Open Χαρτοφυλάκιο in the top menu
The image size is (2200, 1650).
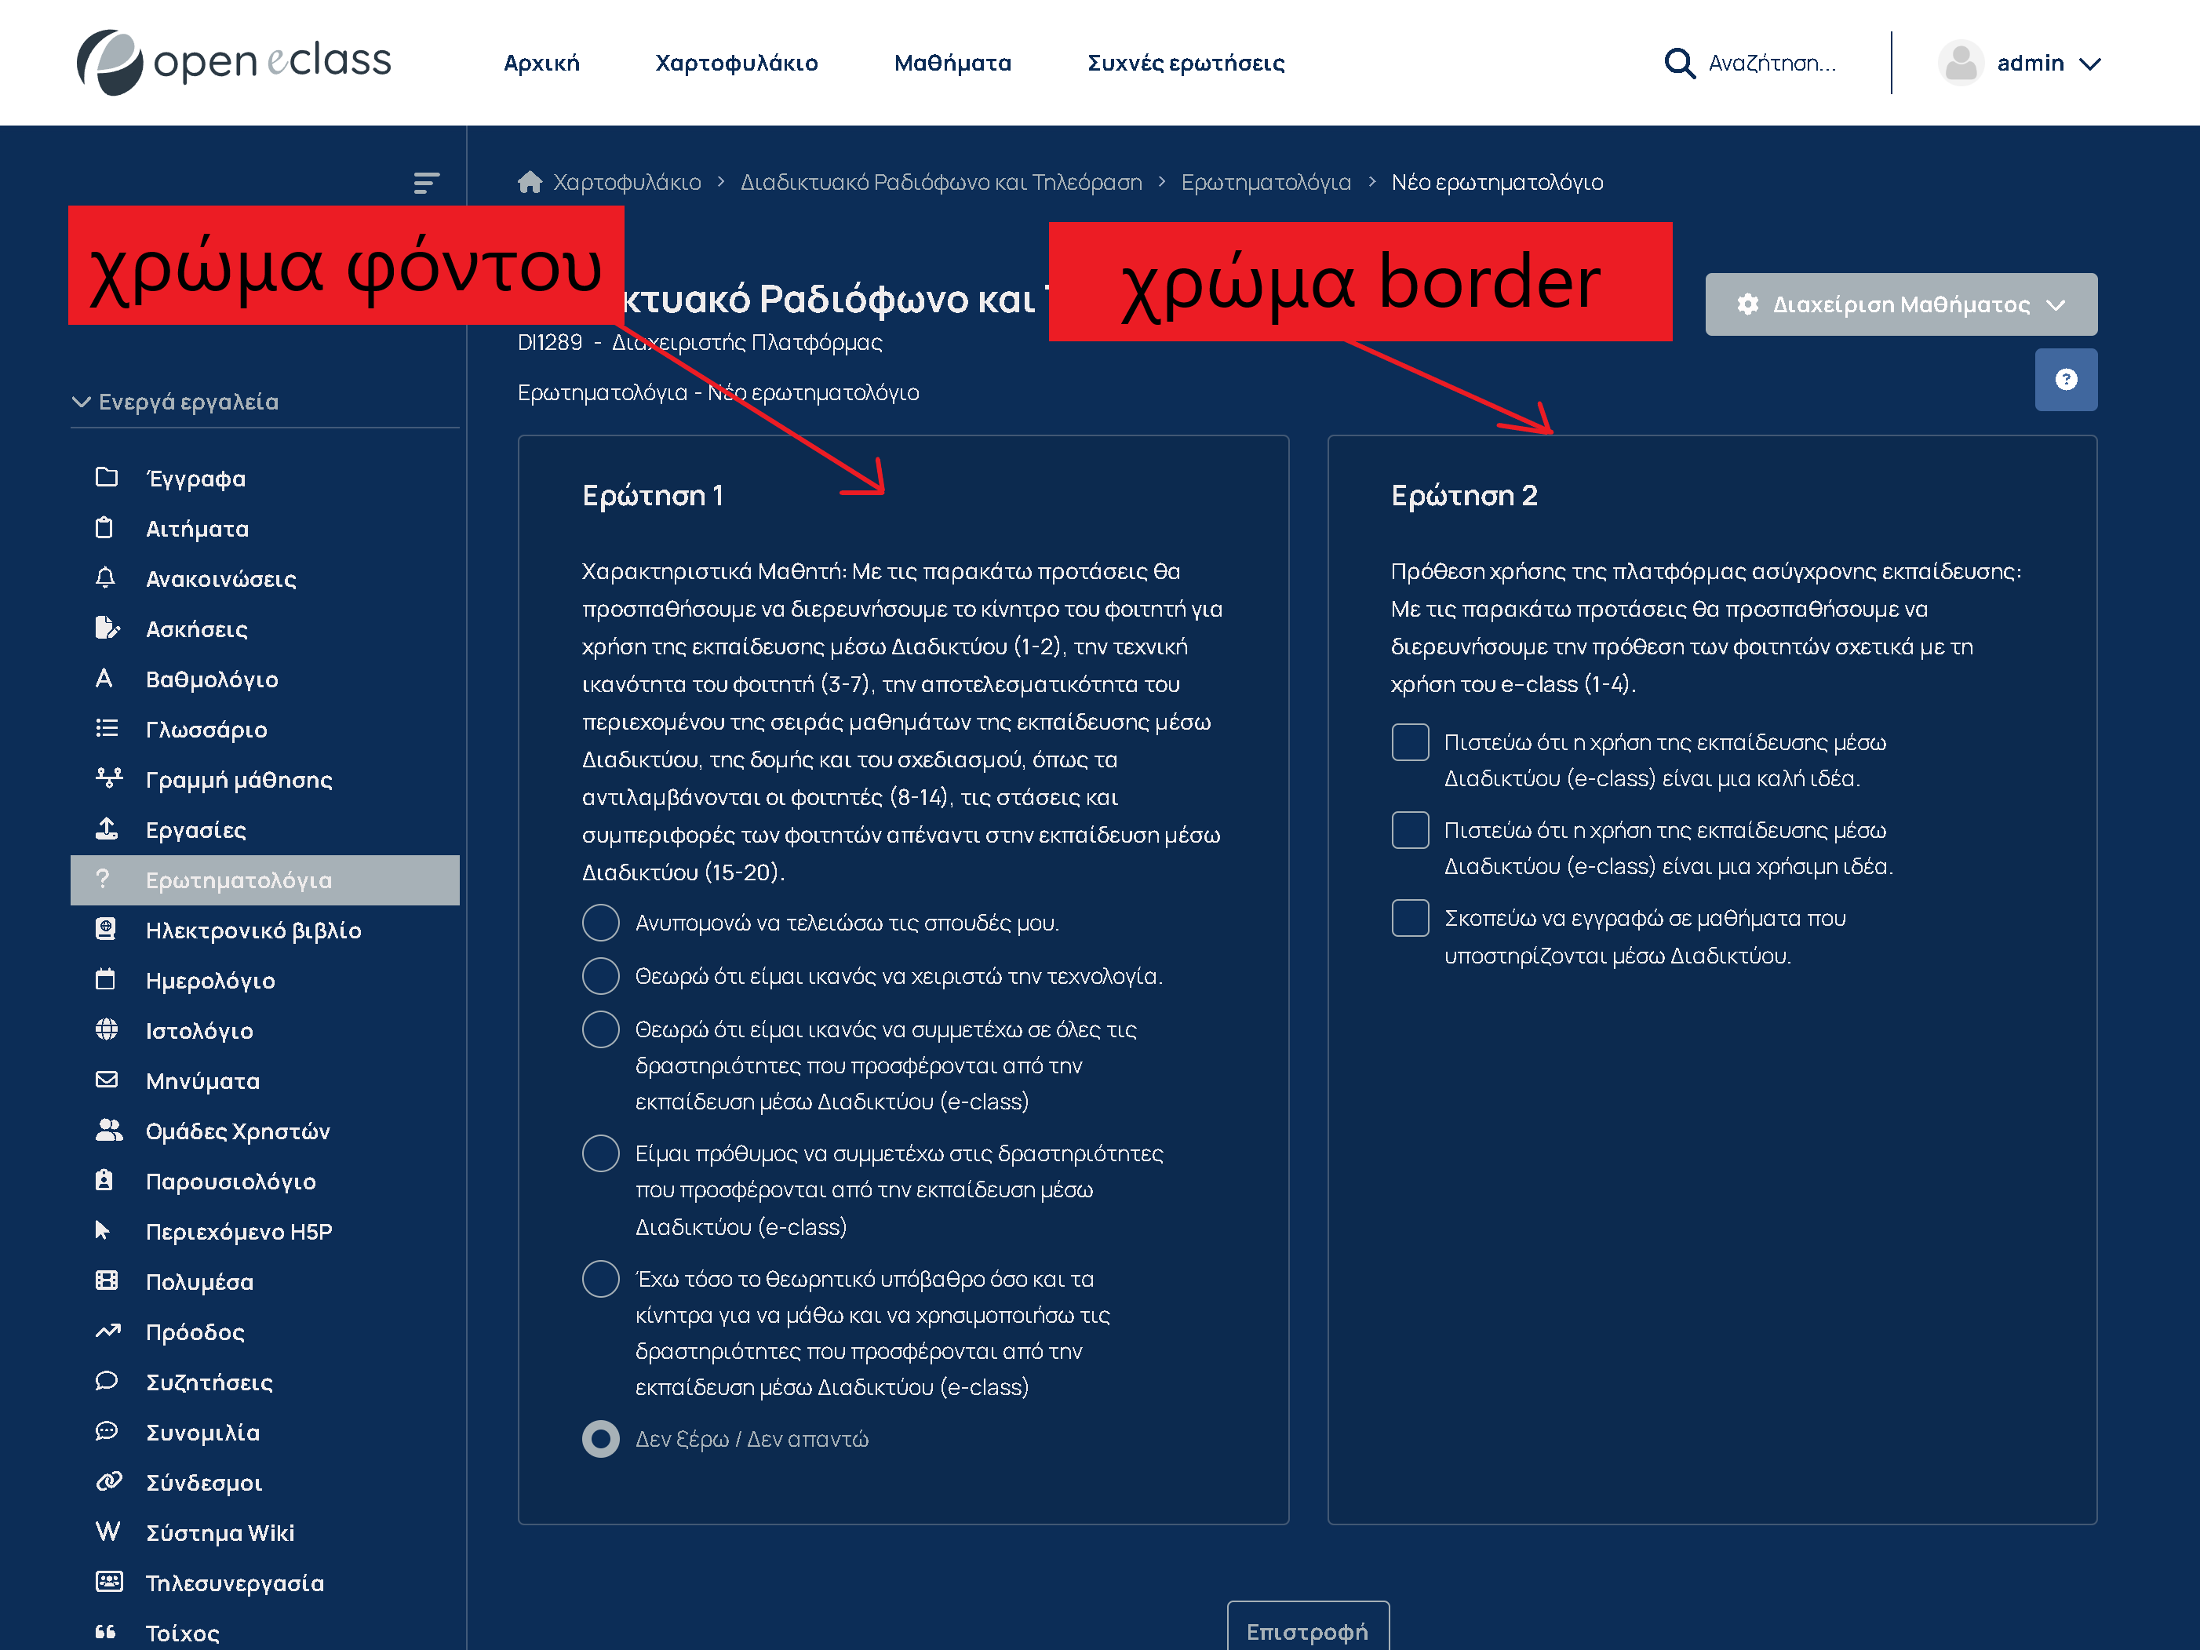[736, 63]
